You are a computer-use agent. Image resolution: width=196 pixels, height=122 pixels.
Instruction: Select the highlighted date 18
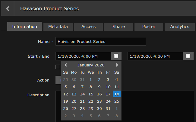(117, 94)
